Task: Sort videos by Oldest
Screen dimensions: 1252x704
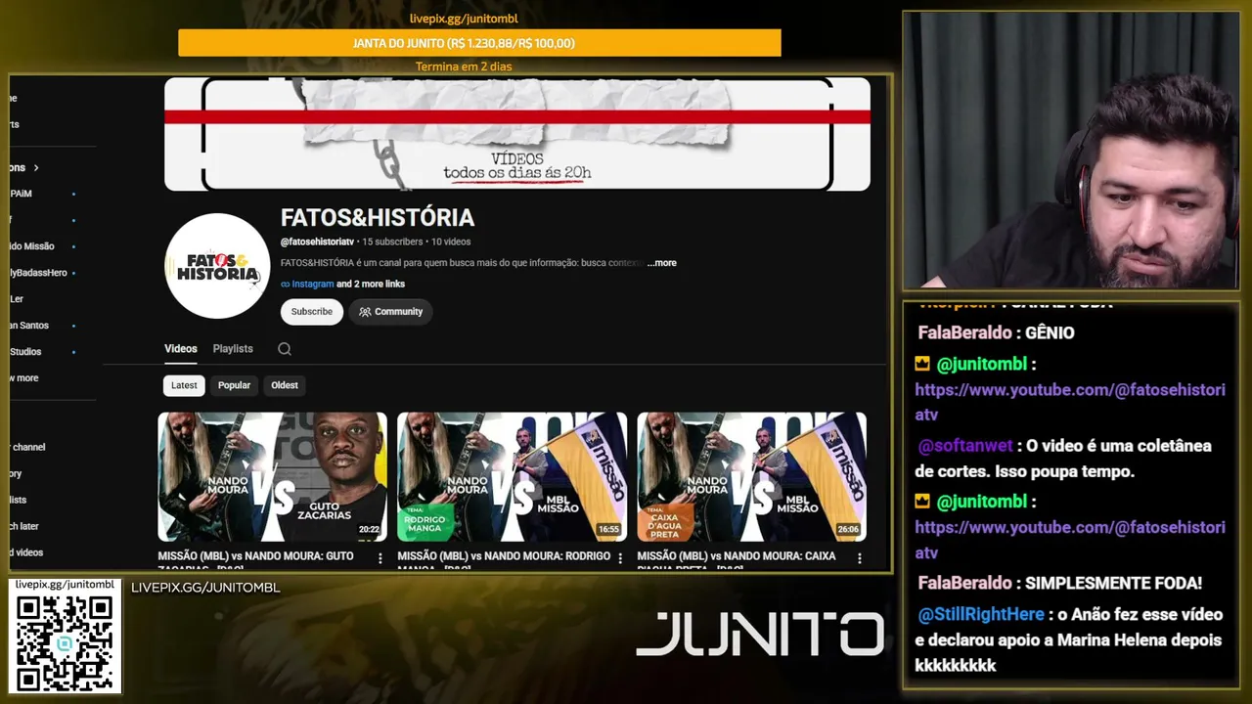Action: pyautogui.click(x=285, y=385)
